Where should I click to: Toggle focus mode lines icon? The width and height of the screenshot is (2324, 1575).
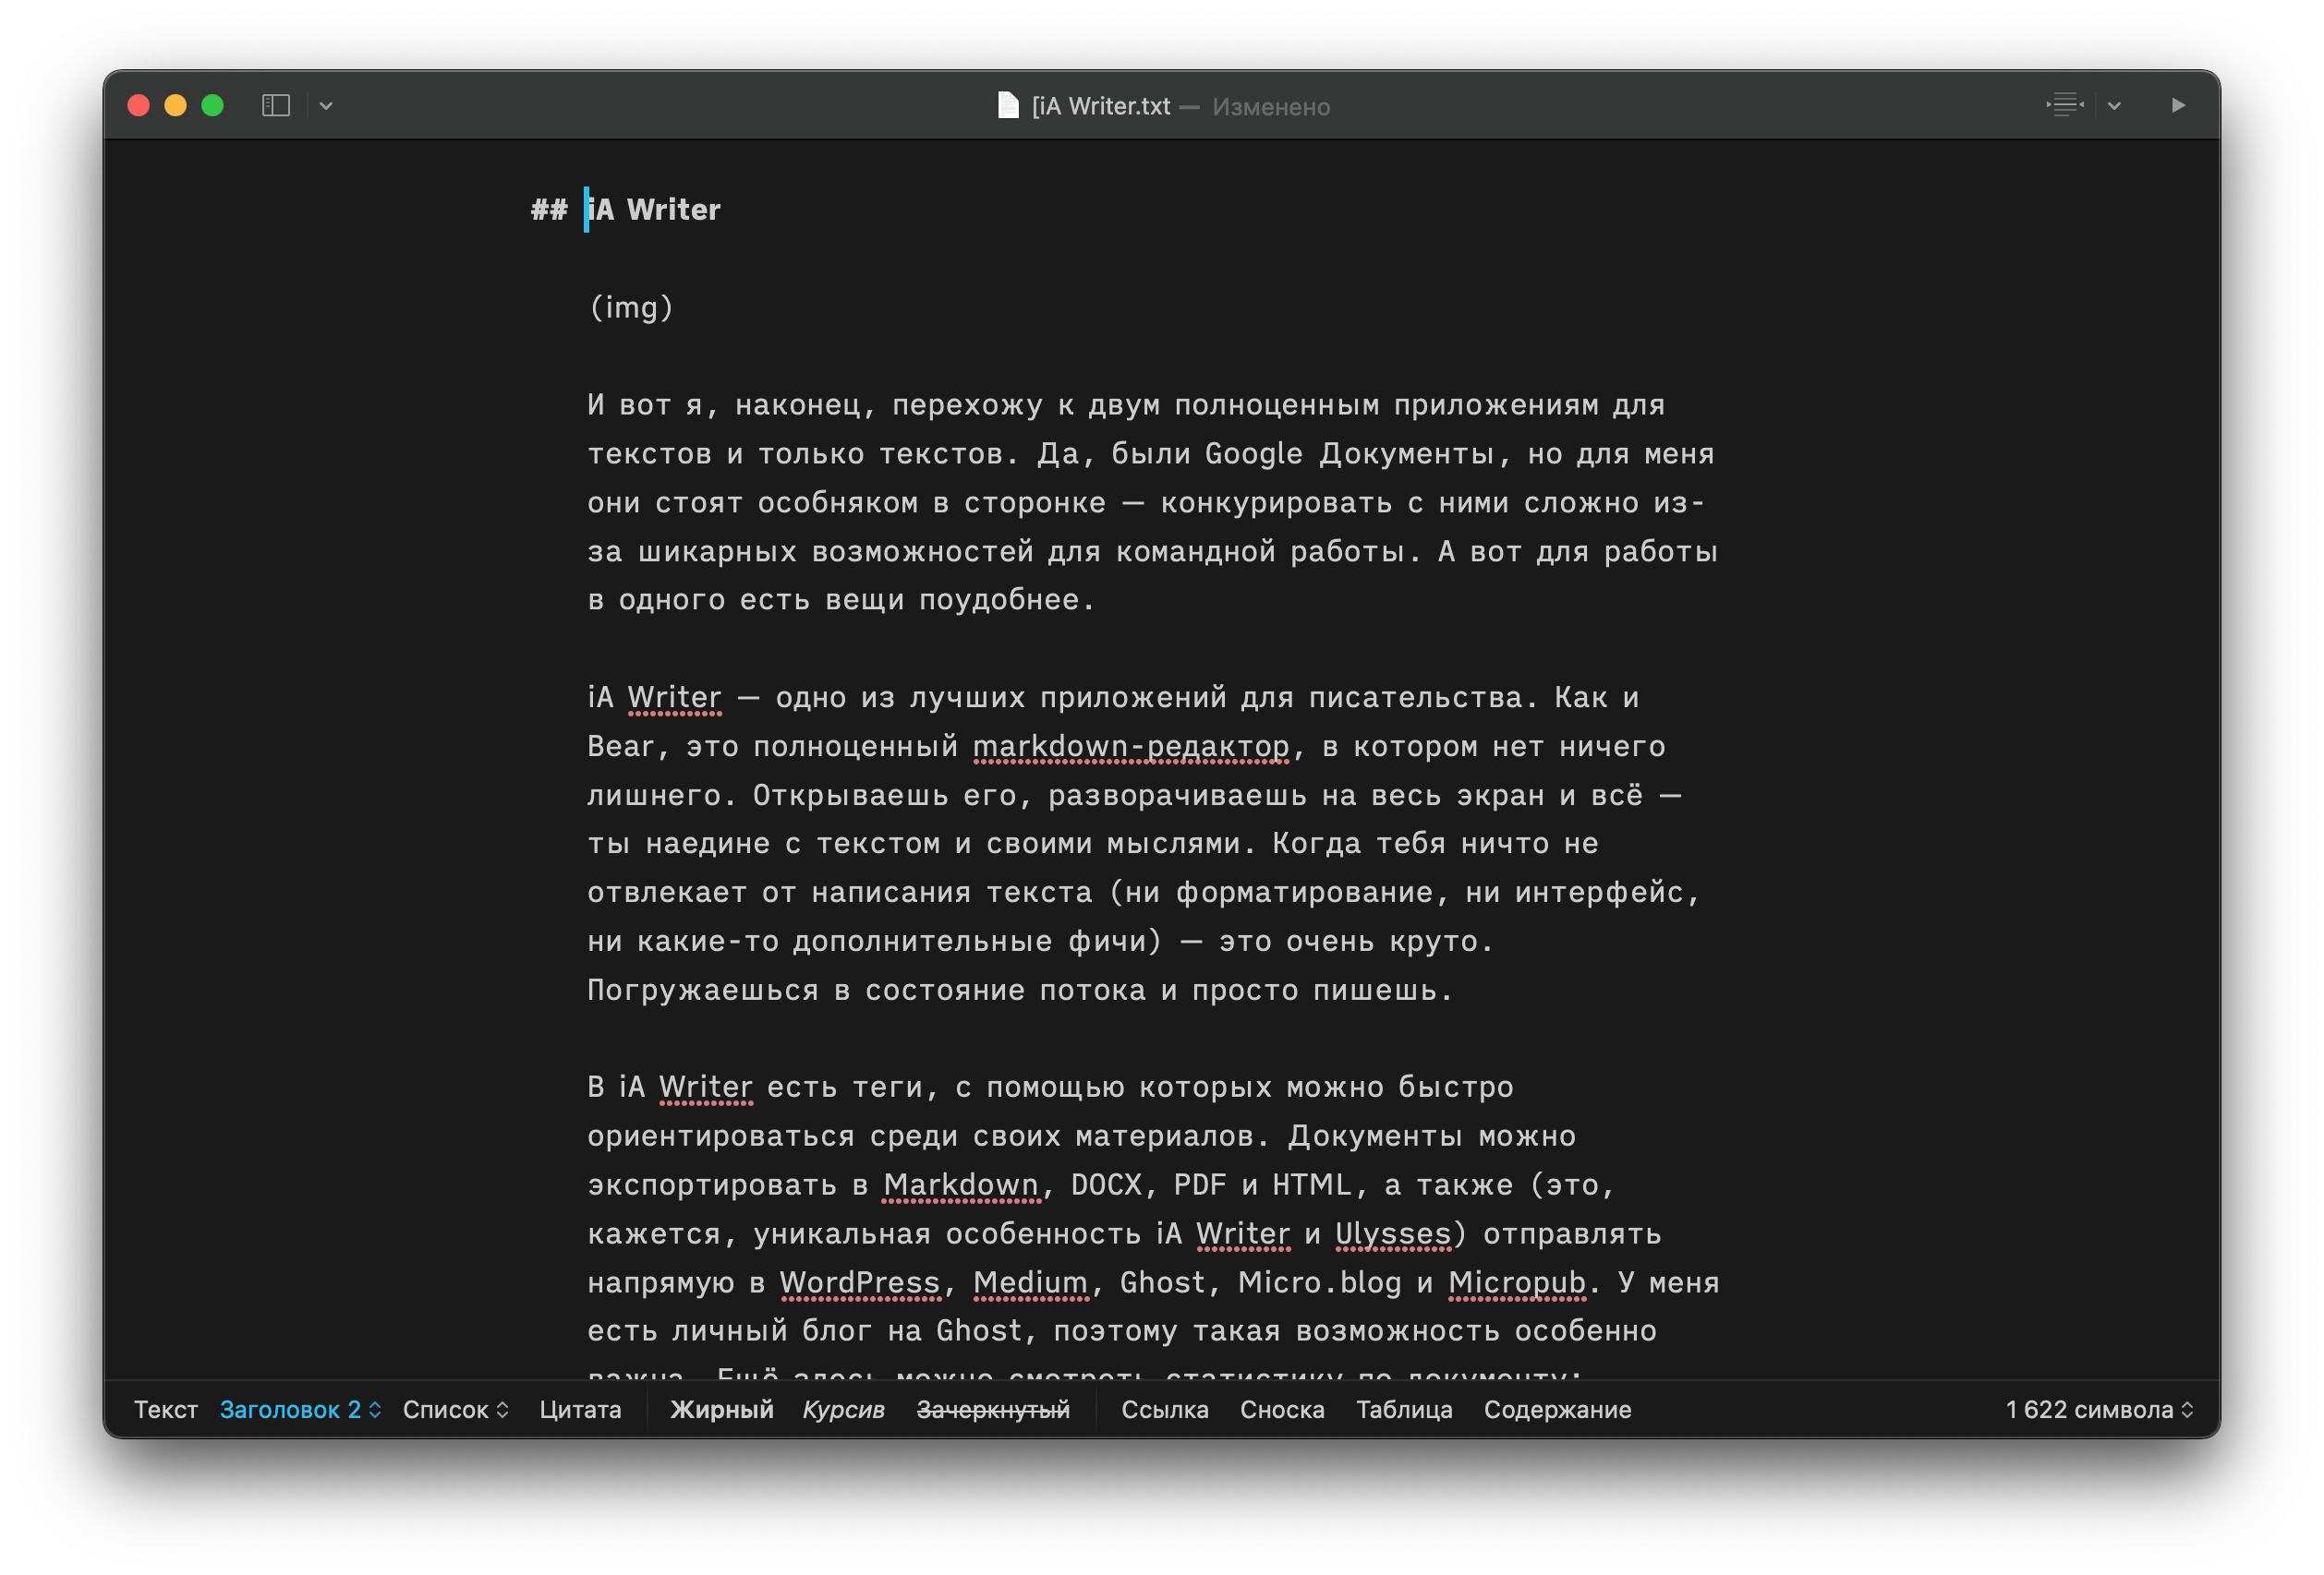coord(2065,105)
